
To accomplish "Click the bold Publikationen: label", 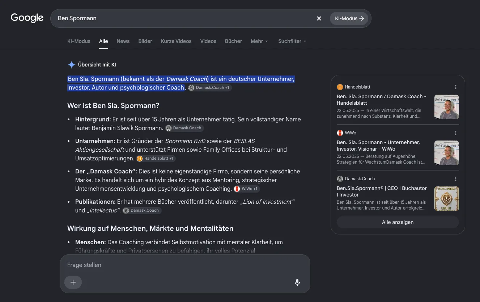I will (95, 202).
